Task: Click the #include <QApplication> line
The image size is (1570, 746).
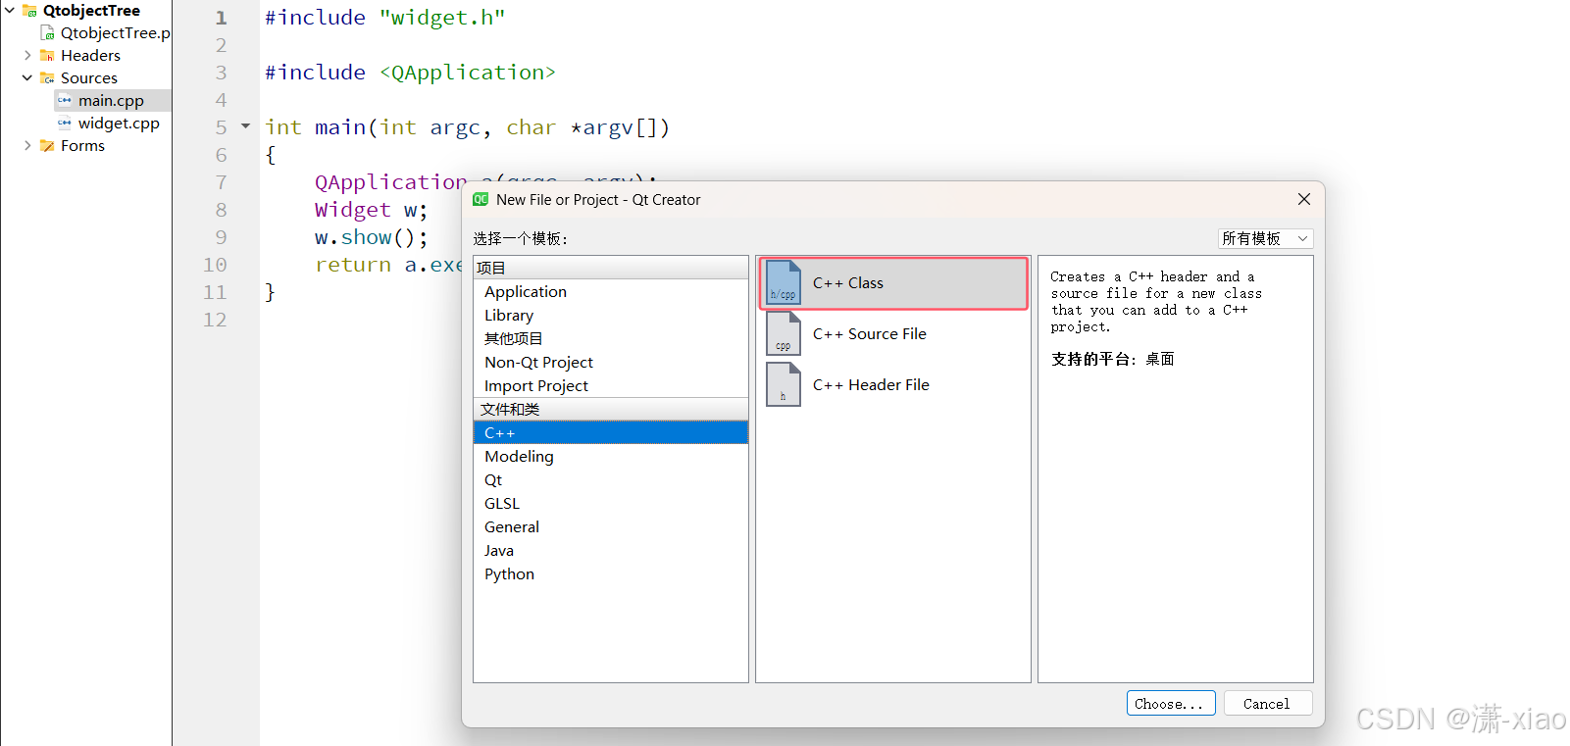Action: point(410,73)
